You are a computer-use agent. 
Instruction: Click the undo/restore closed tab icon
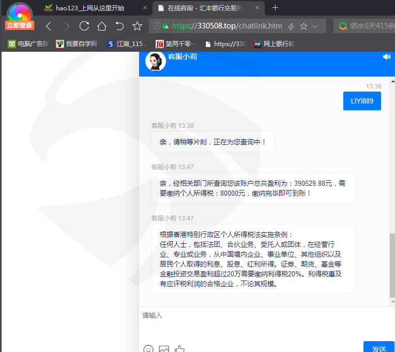(x=119, y=26)
